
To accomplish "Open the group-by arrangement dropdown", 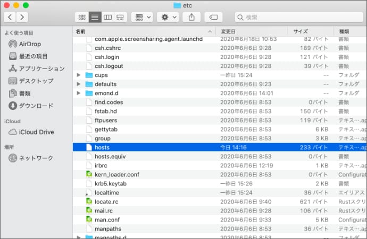I will coord(141,17).
